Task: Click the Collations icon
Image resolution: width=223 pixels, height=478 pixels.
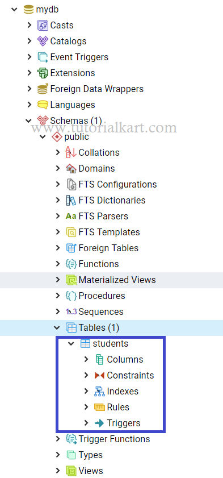Action: [x=71, y=152]
